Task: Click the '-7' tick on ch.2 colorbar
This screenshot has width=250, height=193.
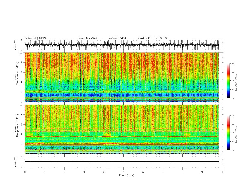Action: tap(233, 150)
